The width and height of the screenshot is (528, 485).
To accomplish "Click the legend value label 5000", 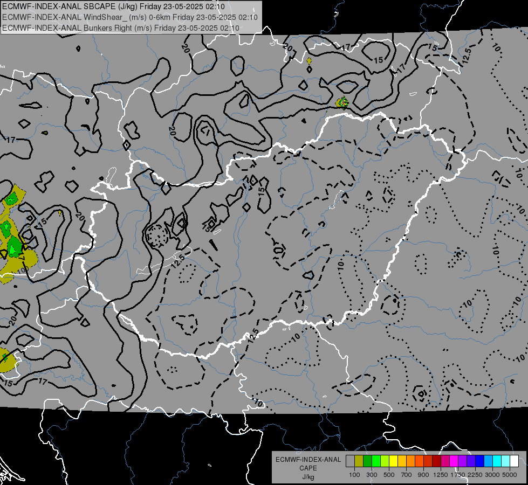I will (x=510, y=475).
